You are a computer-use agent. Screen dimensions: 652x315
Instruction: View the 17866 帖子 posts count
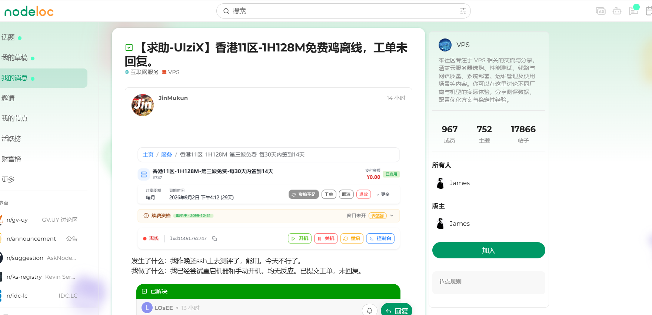pyautogui.click(x=523, y=134)
